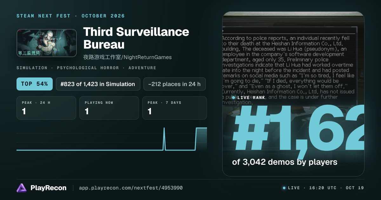Click the LIVE RANK label dot
The width and height of the screenshot is (381, 200).
[x=234, y=98]
